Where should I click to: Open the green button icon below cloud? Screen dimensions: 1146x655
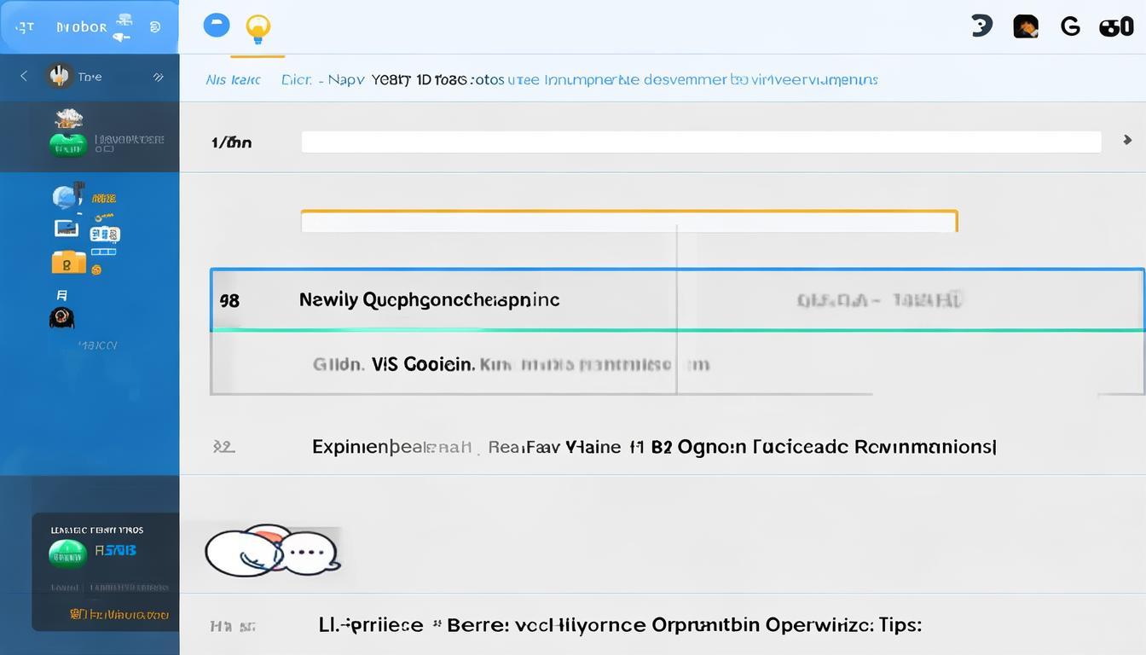[x=68, y=146]
